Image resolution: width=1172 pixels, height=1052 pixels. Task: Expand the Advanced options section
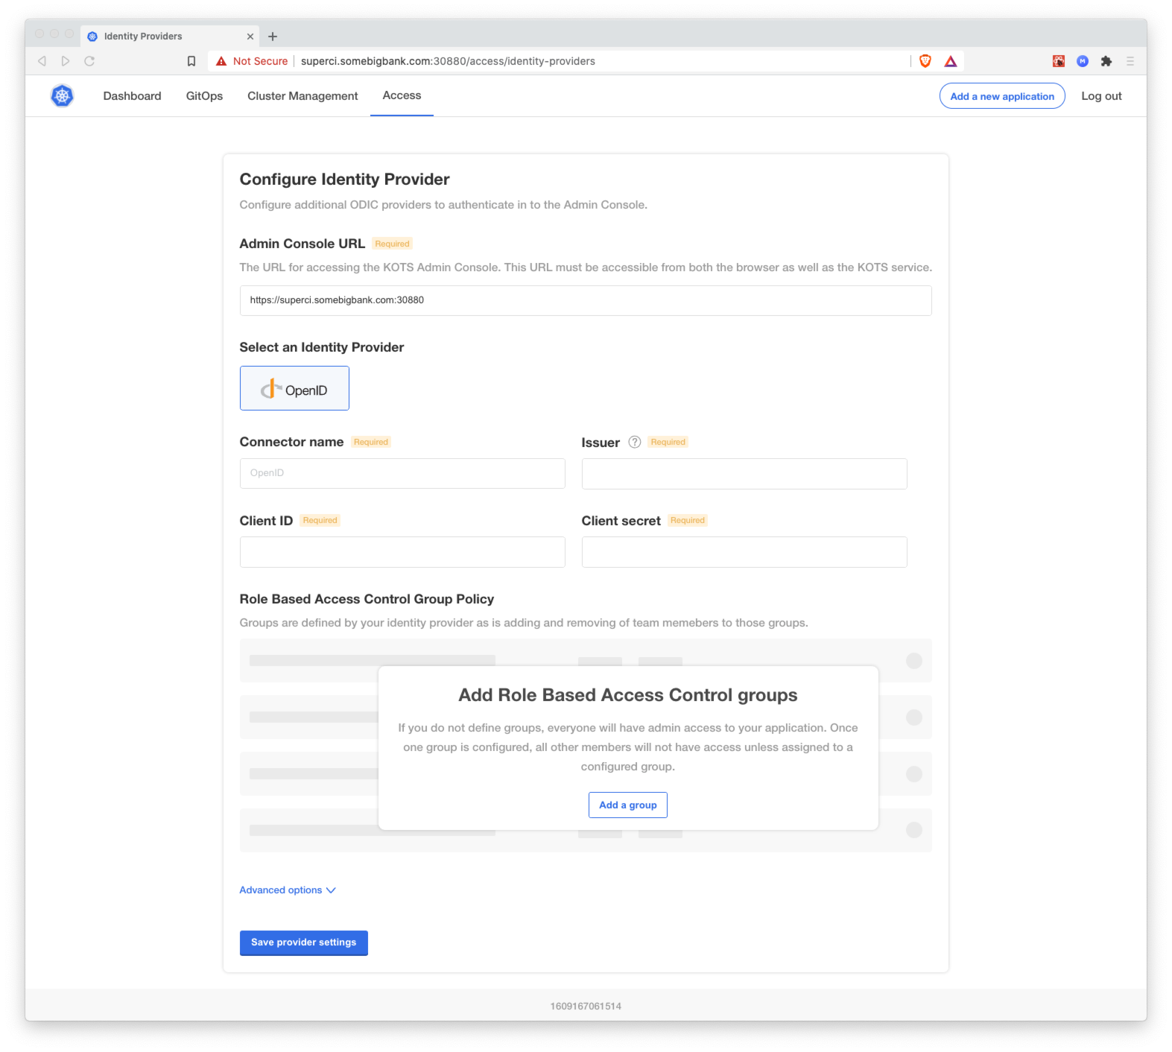tap(288, 890)
